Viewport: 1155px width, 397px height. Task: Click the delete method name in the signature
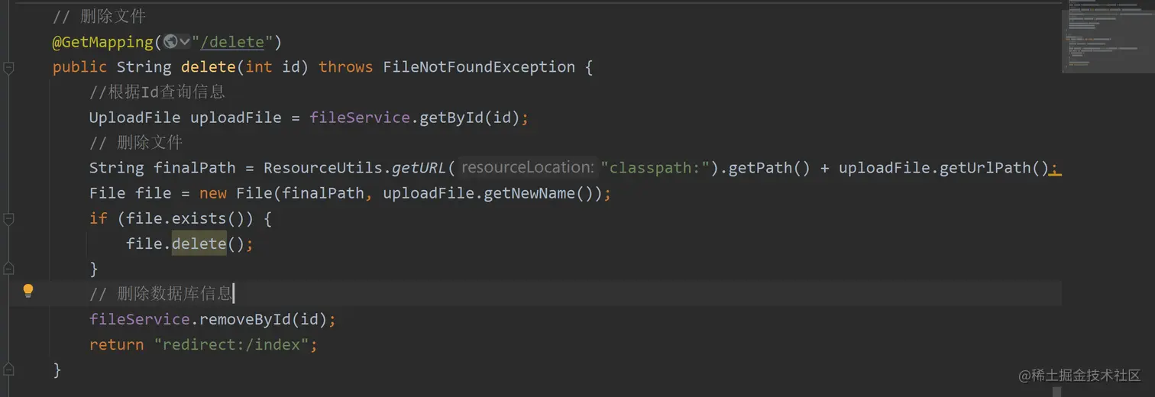(x=208, y=67)
